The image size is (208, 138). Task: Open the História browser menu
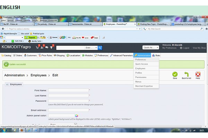pos(27,20)
